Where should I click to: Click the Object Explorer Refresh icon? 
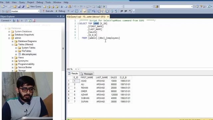pyautogui.click(x=30, y=21)
